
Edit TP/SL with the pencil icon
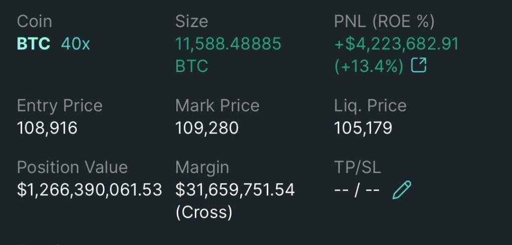coord(402,190)
